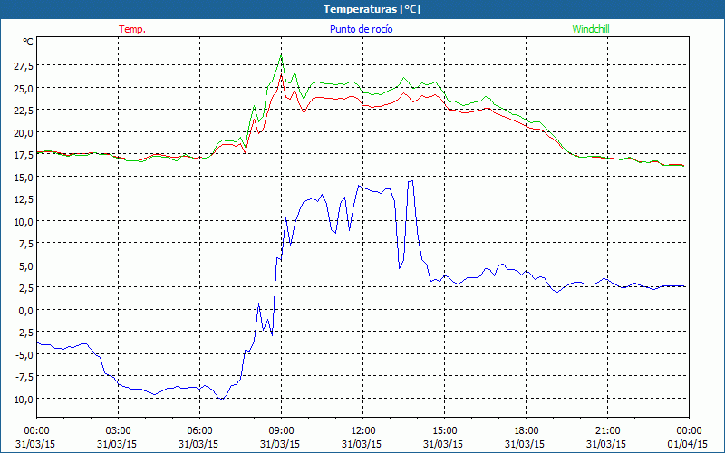Click the '06:00' time axis label
Image resolution: width=725 pixels, height=453 pixels.
coord(199,431)
